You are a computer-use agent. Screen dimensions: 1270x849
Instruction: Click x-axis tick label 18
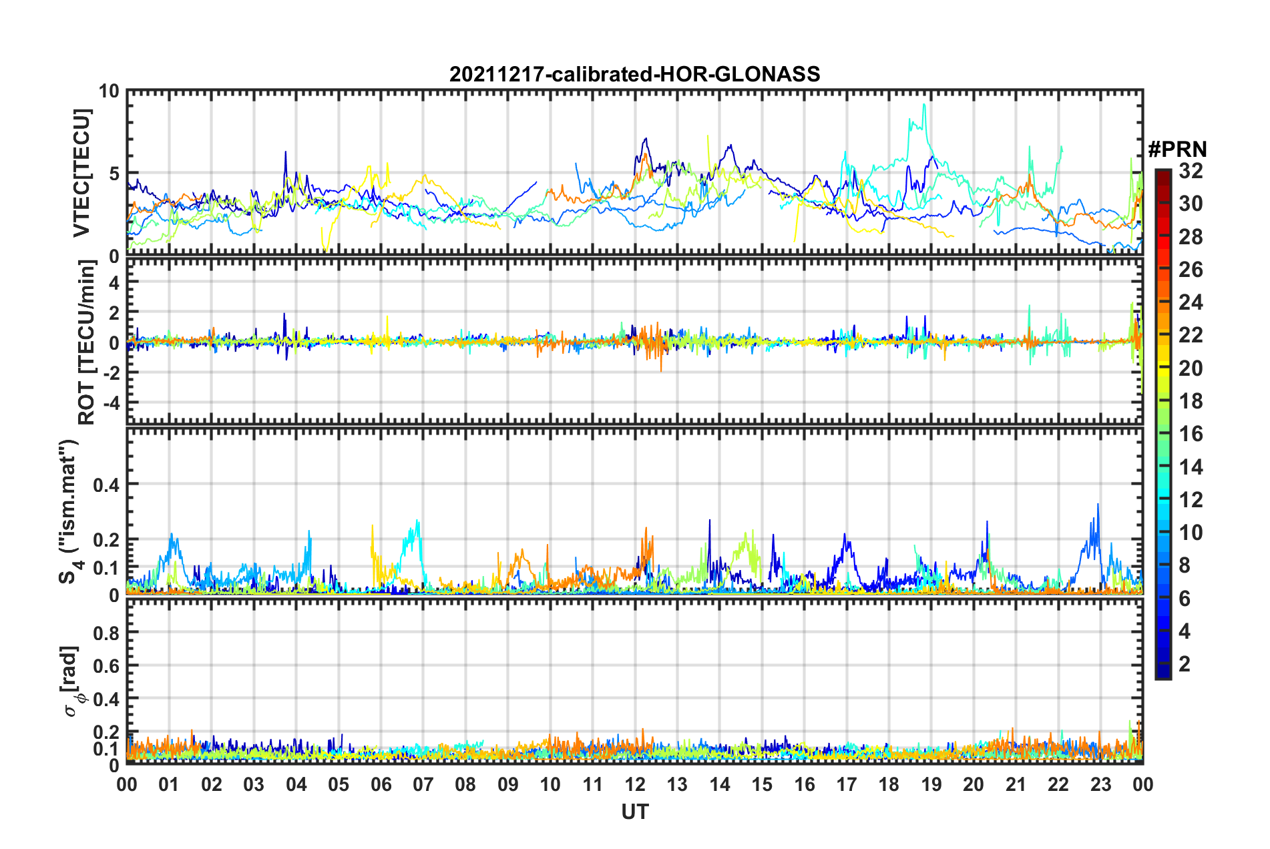click(x=889, y=784)
